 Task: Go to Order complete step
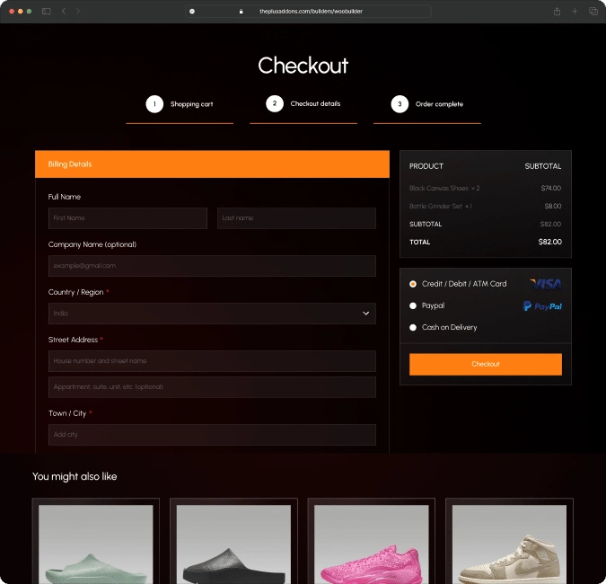click(x=435, y=104)
